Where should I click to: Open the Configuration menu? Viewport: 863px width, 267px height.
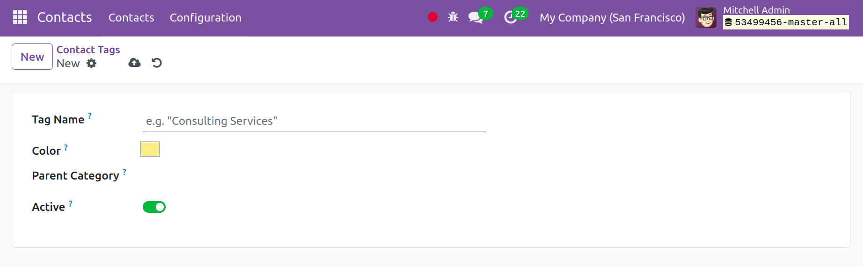[205, 18]
